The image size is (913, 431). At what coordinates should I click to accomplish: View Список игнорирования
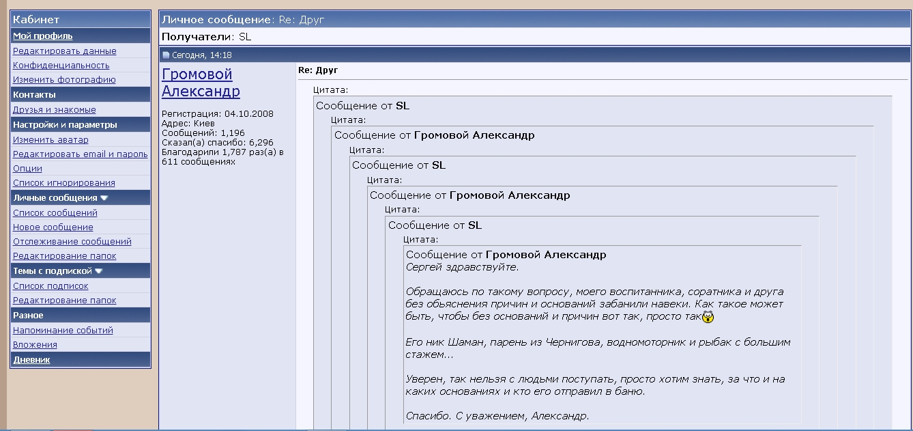(x=63, y=183)
